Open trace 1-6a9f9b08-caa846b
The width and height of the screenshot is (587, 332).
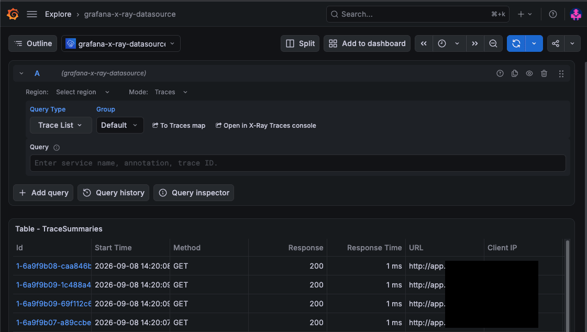(x=53, y=266)
